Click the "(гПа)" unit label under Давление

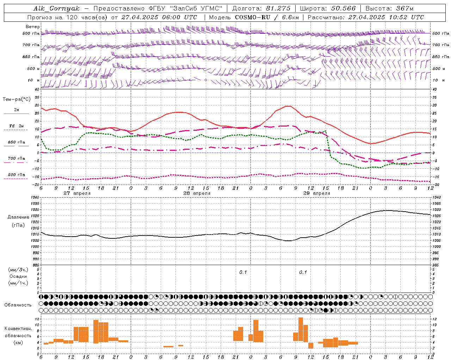(18, 225)
